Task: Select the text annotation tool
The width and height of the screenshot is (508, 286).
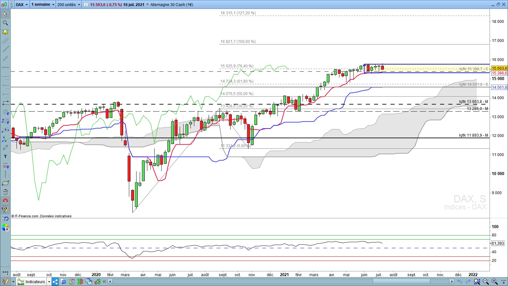Action: click(5, 156)
